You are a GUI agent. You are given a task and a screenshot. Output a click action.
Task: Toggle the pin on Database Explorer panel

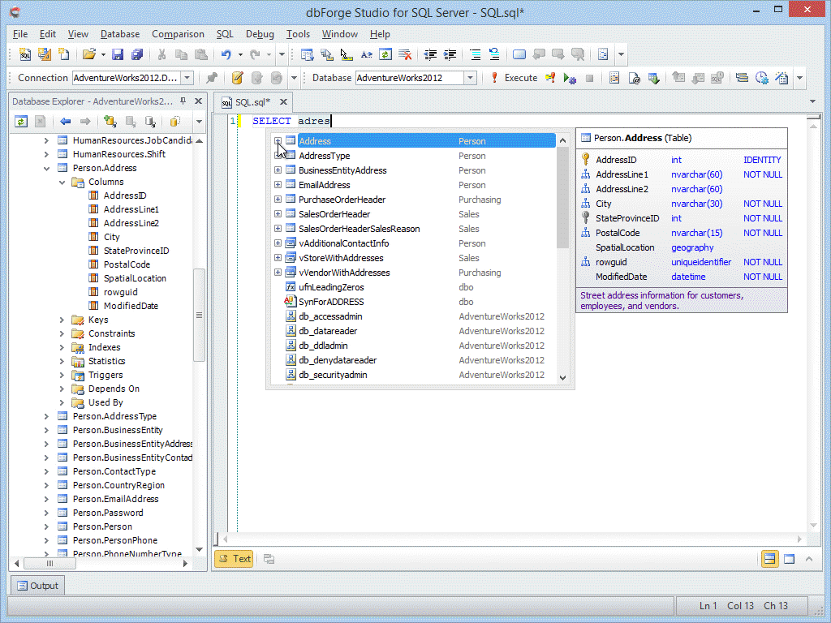[183, 101]
